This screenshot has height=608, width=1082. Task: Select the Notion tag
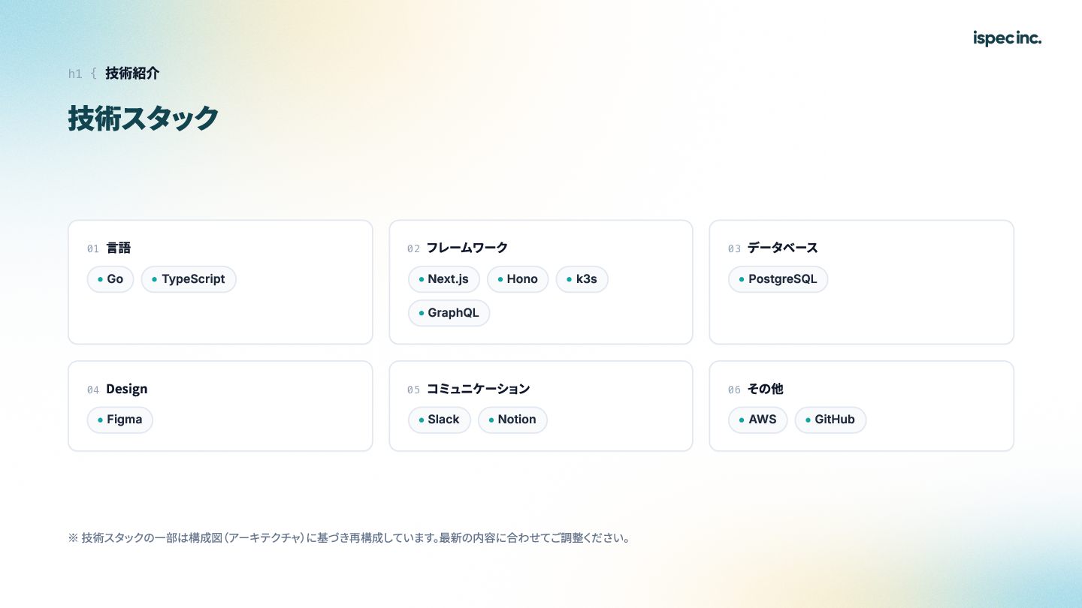tap(512, 420)
